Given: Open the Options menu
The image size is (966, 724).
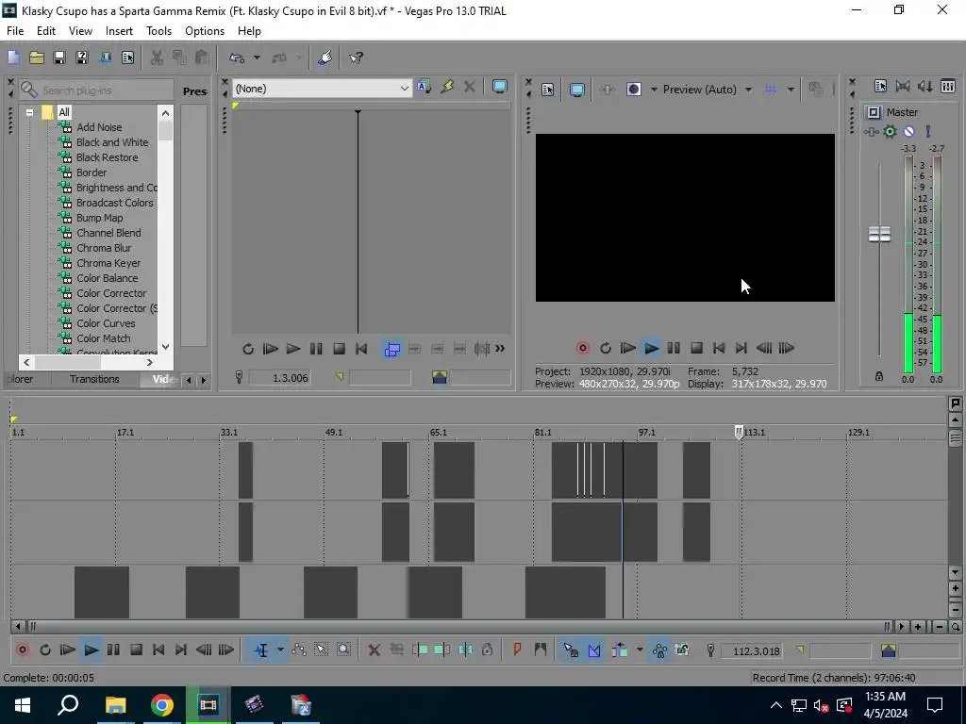Looking at the screenshot, I should [205, 31].
